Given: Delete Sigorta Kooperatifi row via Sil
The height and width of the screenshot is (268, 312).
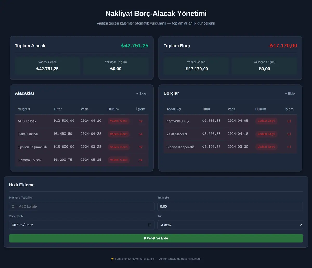Looking at the screenshot, I should 289,147.
